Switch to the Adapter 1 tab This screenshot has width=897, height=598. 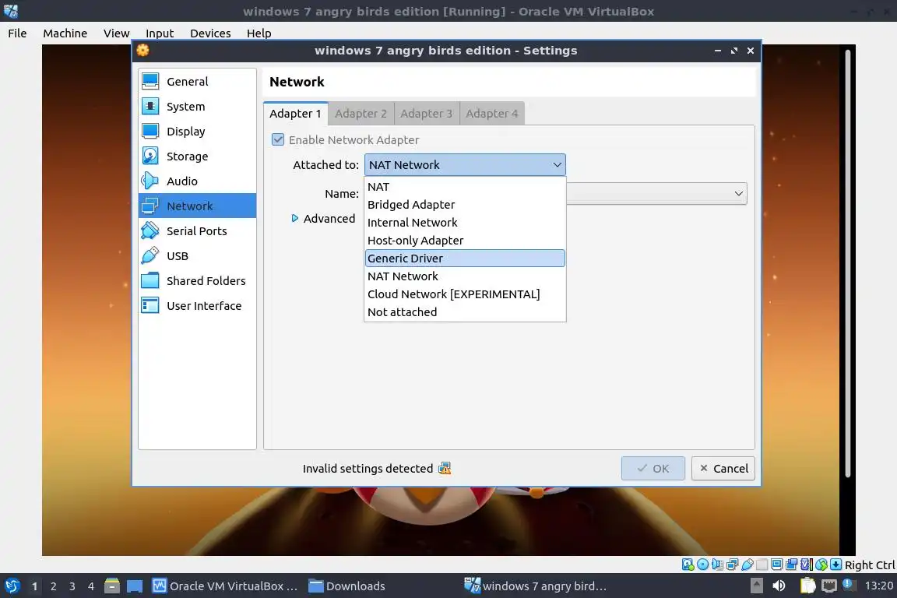click(x=296, y=114)
